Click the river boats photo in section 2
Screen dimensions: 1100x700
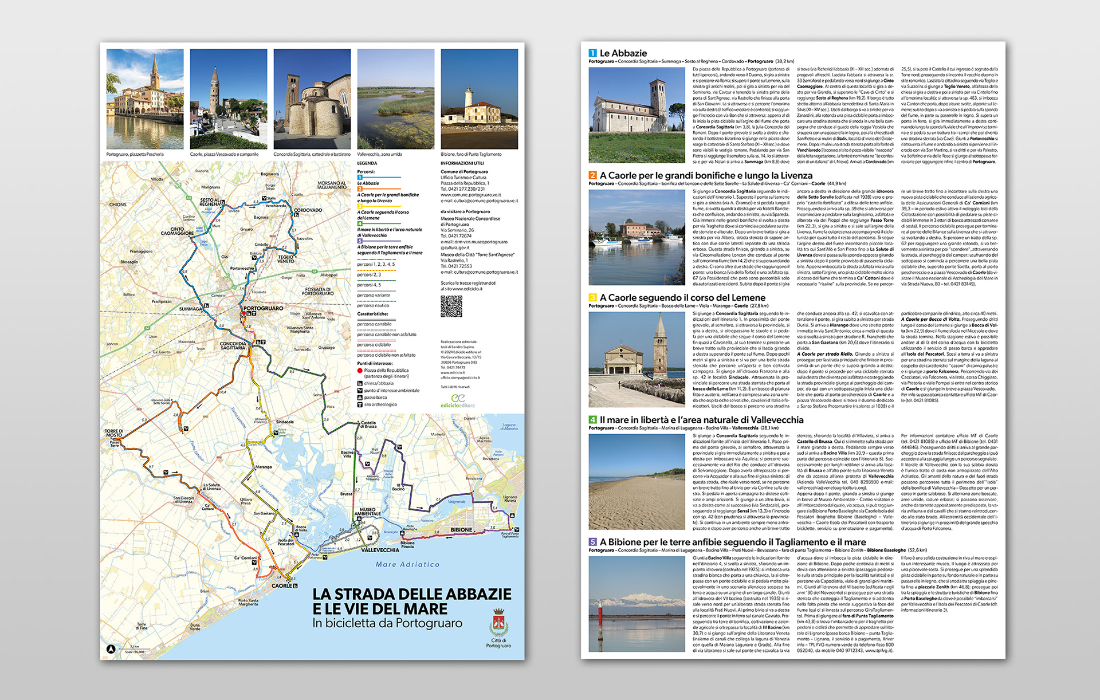(637, 237)
